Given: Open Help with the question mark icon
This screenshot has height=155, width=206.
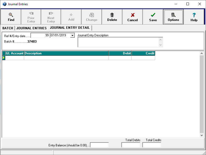Looking at the screenshot, I should (x=194, y=15).
